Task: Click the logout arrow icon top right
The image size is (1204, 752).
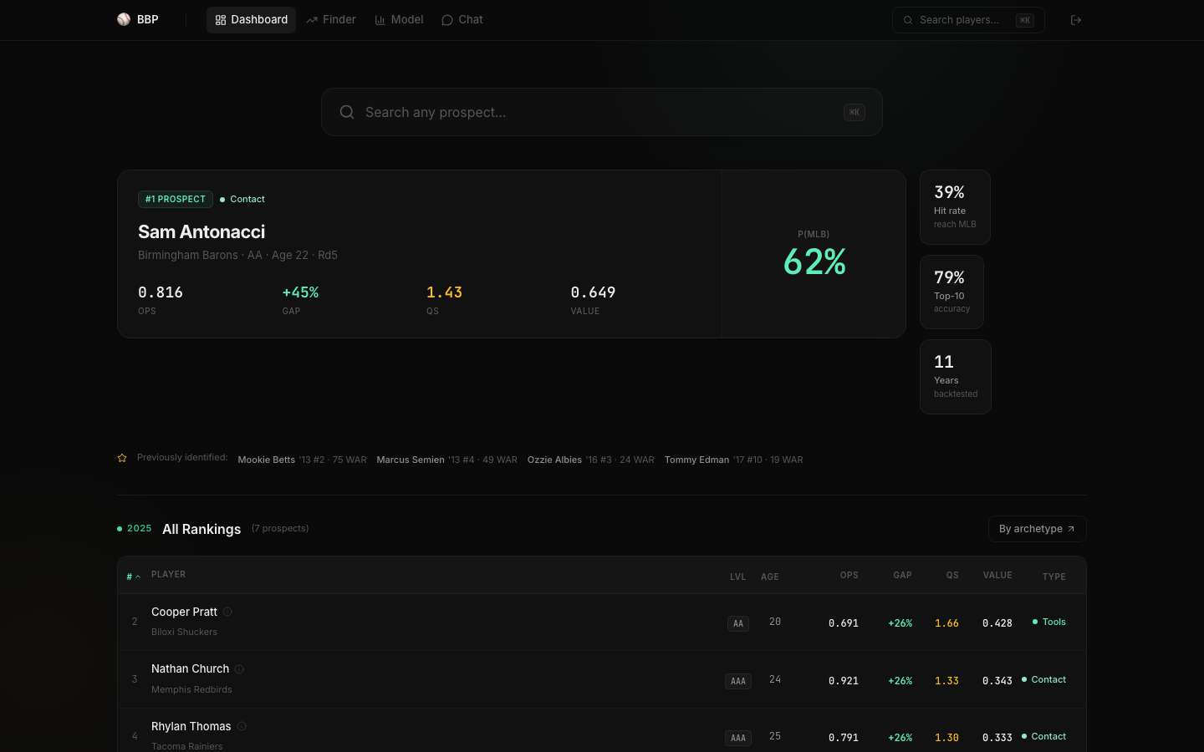Action: coord(1076,19)
